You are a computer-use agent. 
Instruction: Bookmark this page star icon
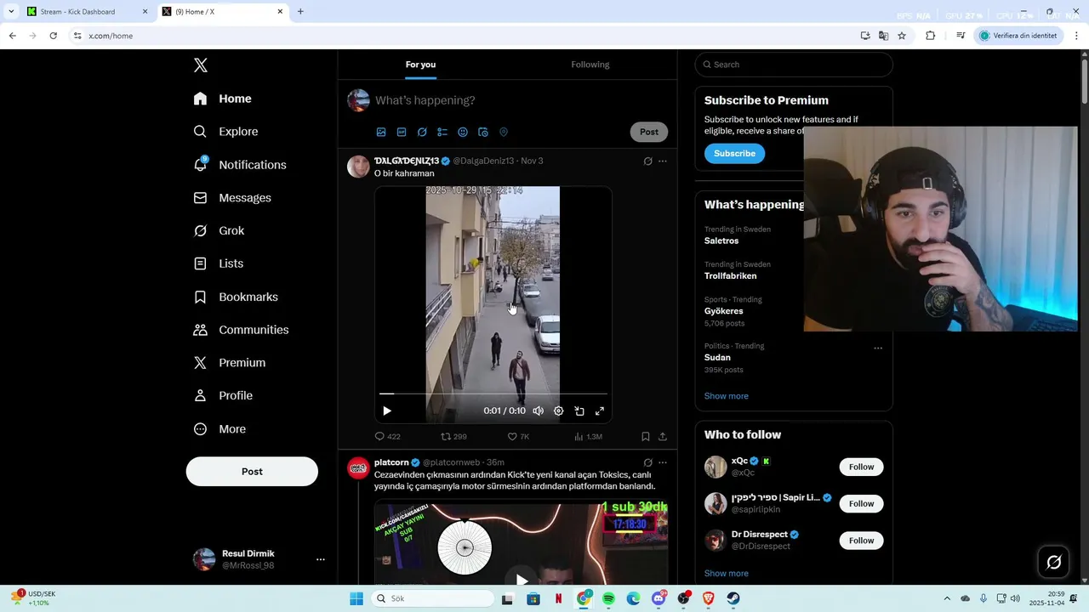pos(902,36)
